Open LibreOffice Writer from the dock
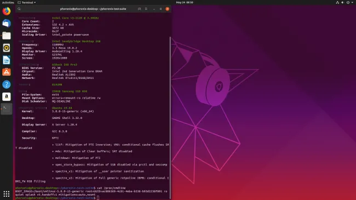 pos(7,60)
